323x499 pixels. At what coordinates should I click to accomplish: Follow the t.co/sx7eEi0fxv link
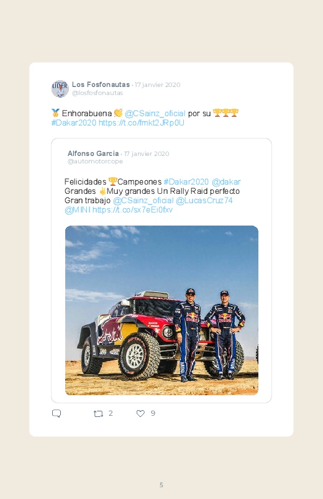(x=132, y=210)
